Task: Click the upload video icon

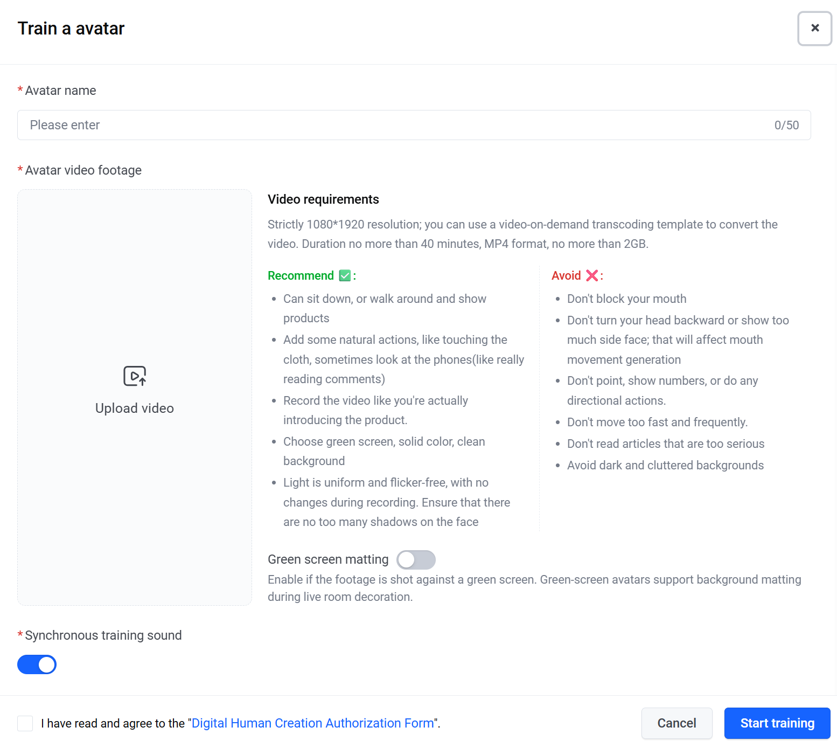Action: click(x=135, y=376)
